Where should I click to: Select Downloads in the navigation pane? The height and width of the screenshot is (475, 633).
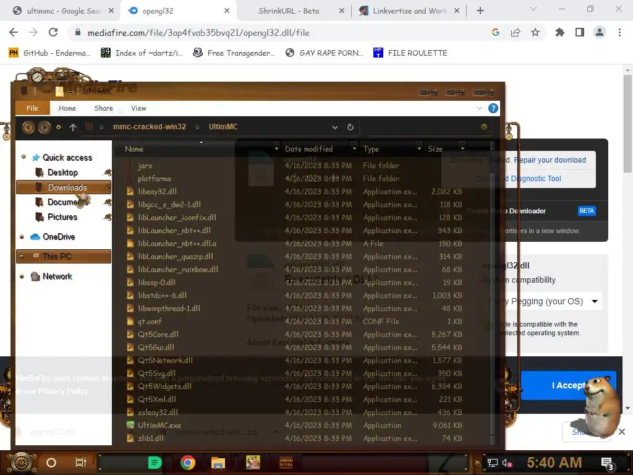coord(64,187)
